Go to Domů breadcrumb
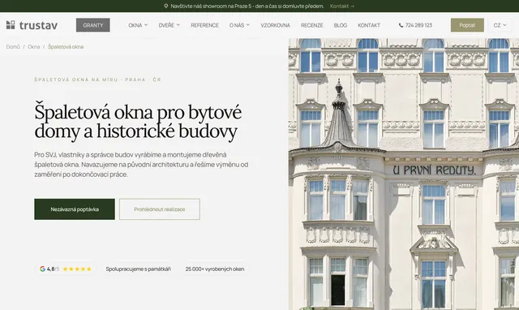Image resolution: width=519 pixels, height=310 pixels. click(13, 47)
